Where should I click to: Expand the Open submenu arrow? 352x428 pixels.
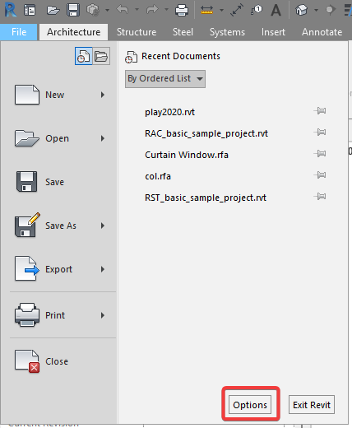click(x=103, y=138)
